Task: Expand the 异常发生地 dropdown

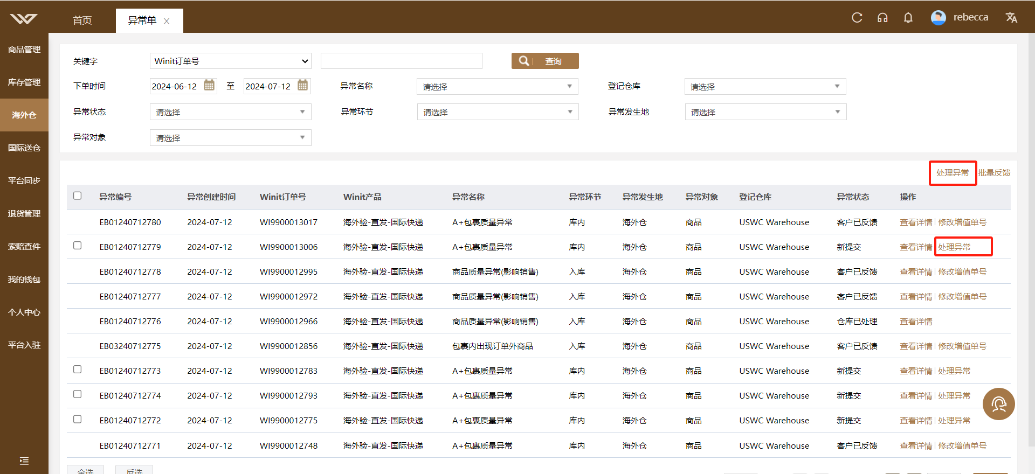Action: pyautogui.click(x=765, y=112)
